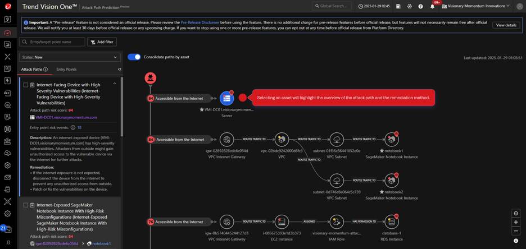Open lightning bolt icon in left sidebar

click(8, 81)
